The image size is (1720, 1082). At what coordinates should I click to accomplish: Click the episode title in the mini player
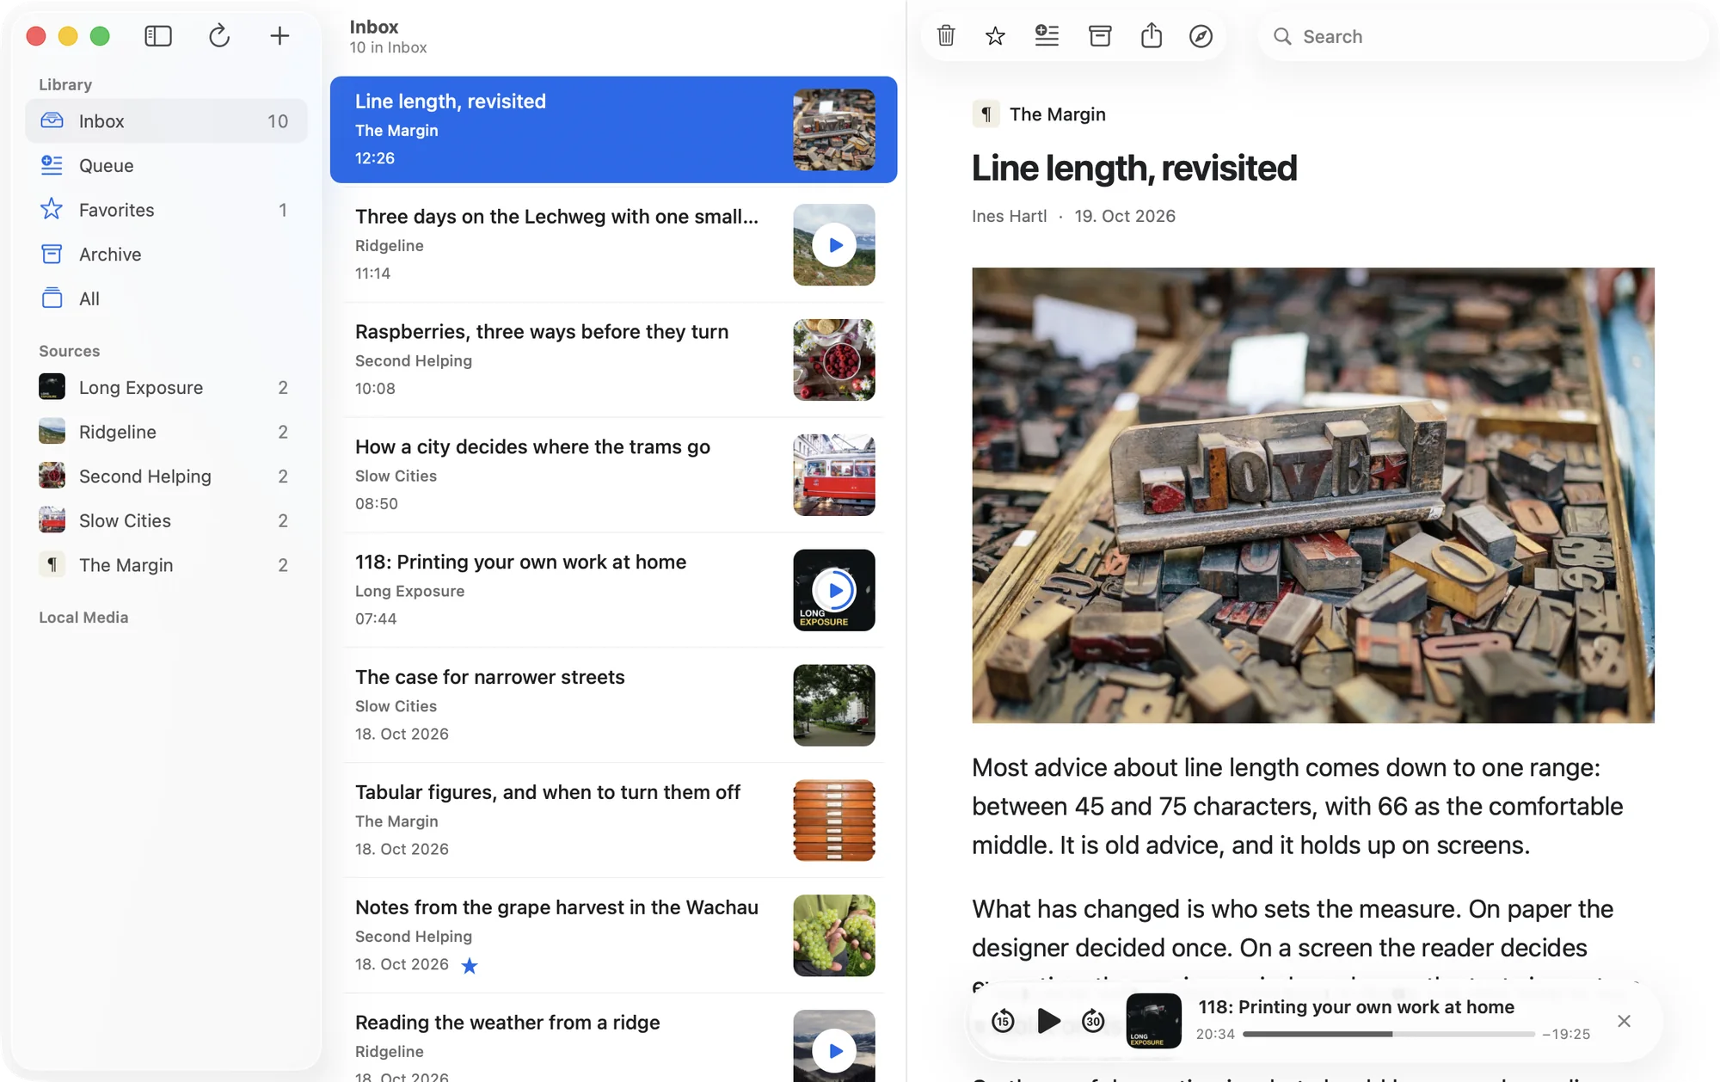(x=1356, y=1007)
